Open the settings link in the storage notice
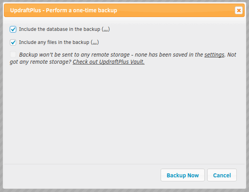 pos(214,55)
